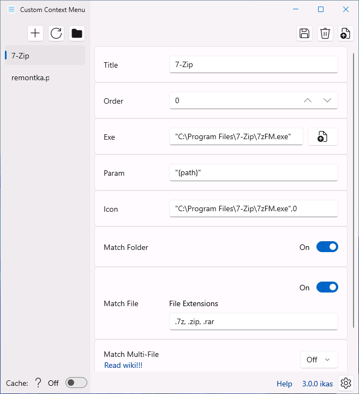Open the hamburger menu icon
This screenshot has width=359, height=394.
11,9
